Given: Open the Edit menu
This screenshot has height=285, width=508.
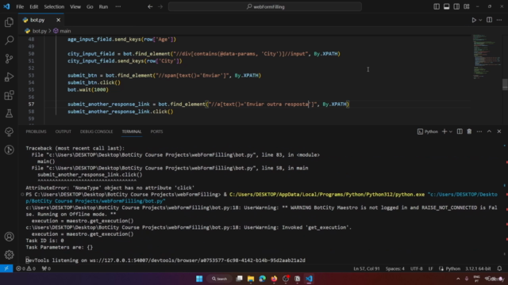Looking at the screenshot, I should tap(33, 6).
